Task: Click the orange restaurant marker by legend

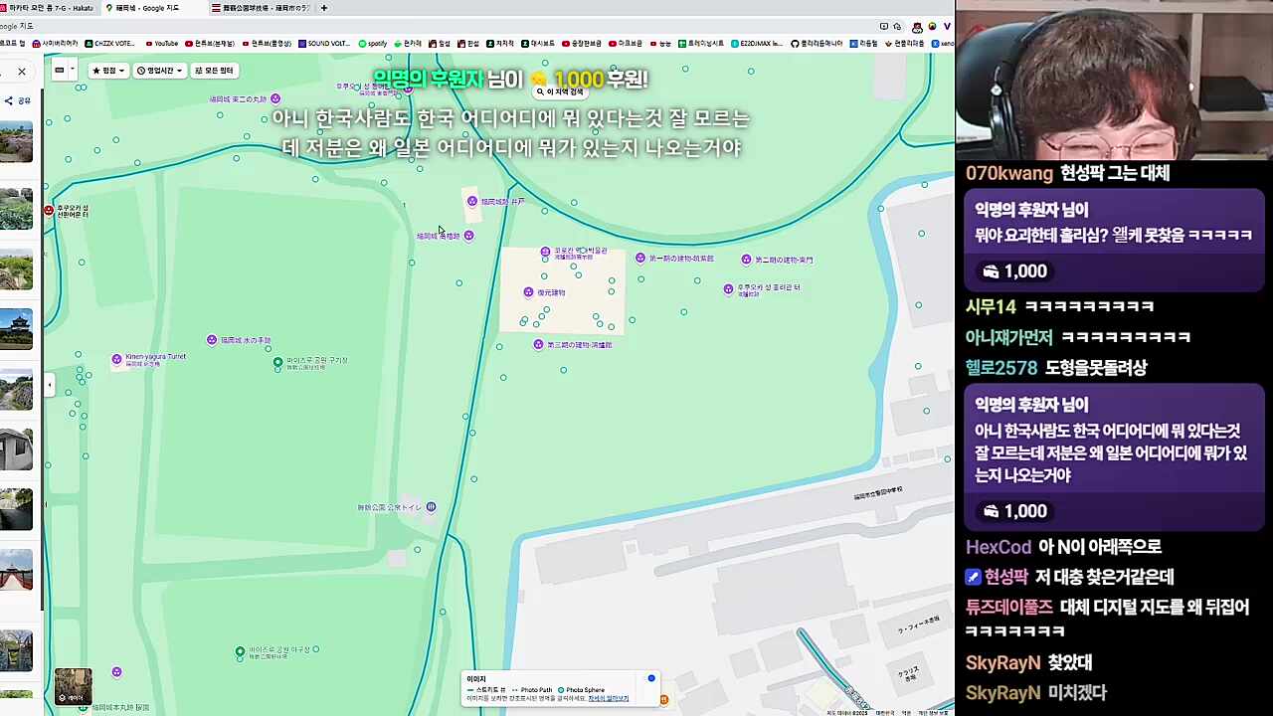Action: (663, 699)
